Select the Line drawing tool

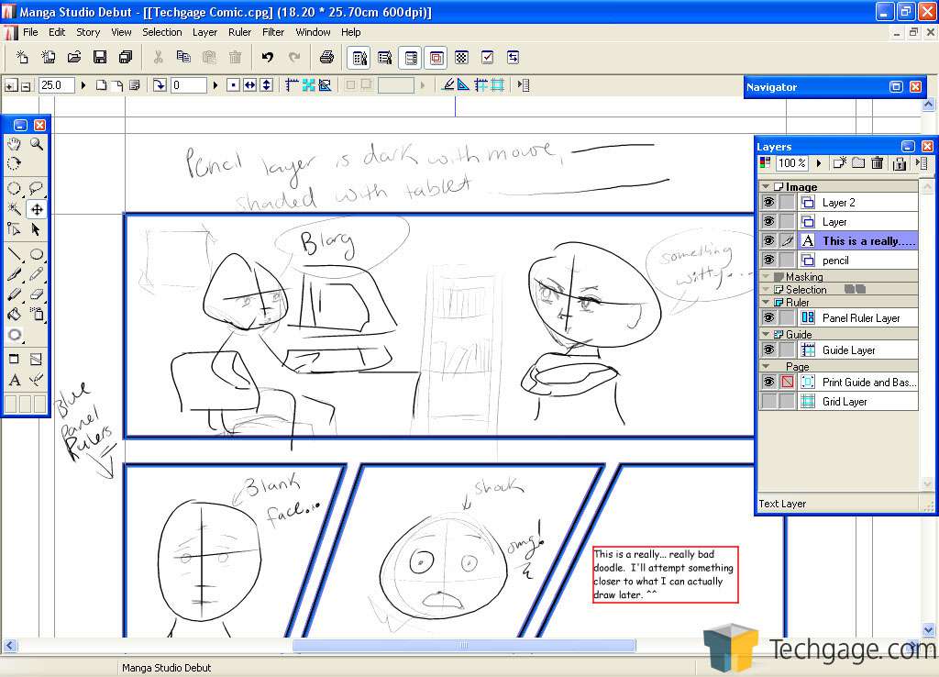coord(14,254)
